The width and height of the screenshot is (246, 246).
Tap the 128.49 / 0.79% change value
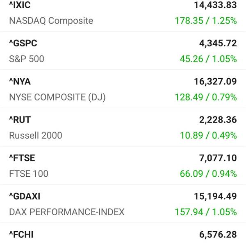tap(206, 97)
